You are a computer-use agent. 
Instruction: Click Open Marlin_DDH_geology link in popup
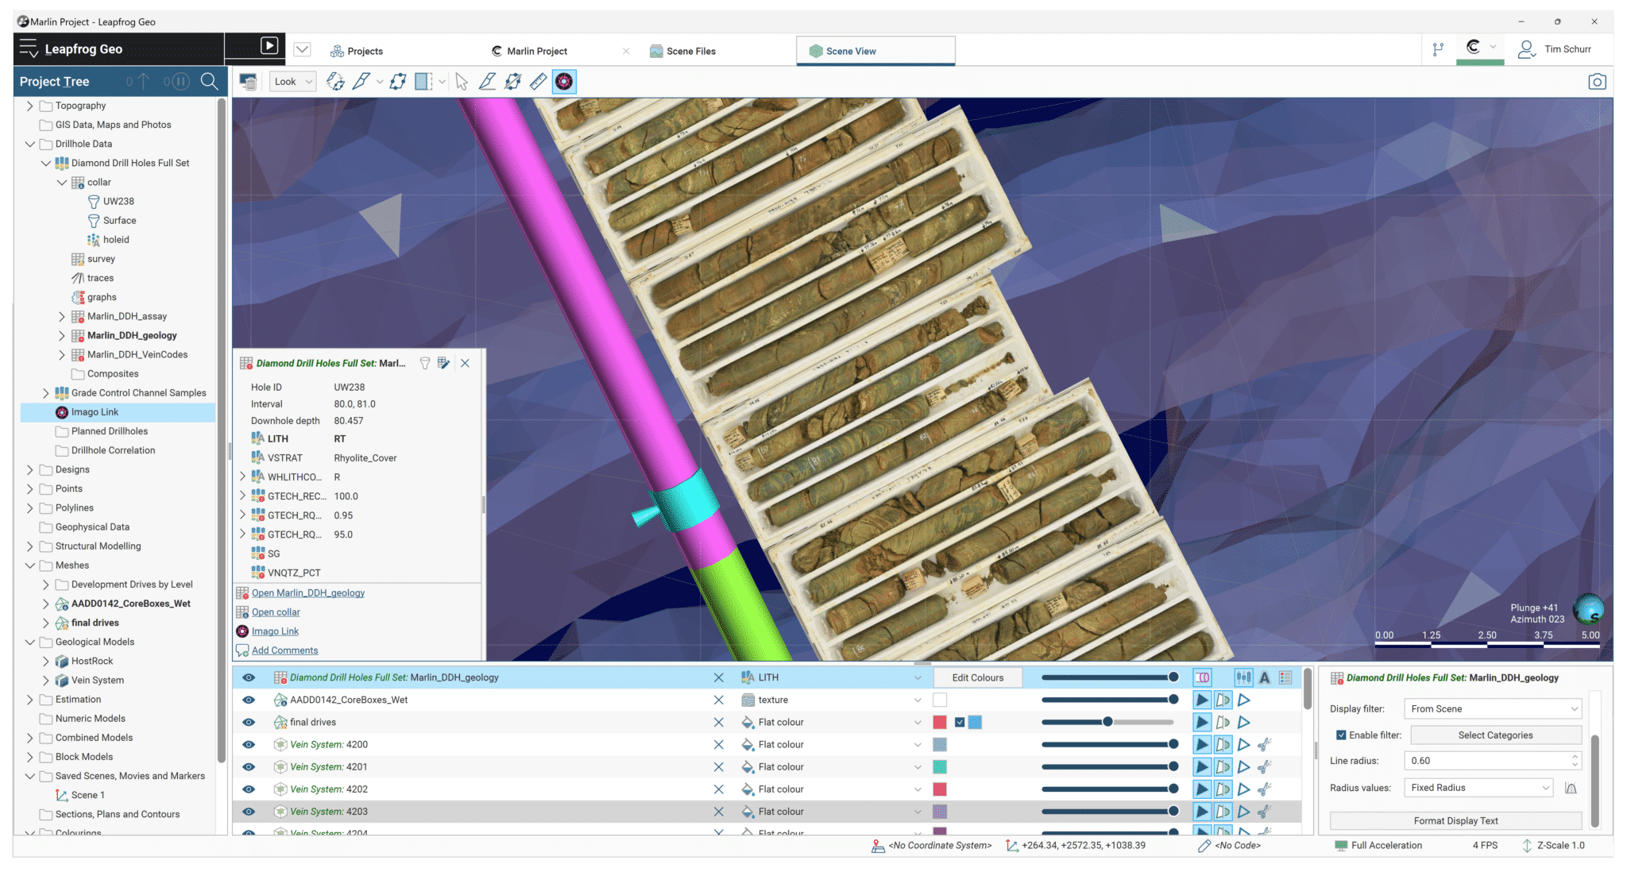click(x=307, y=592)
